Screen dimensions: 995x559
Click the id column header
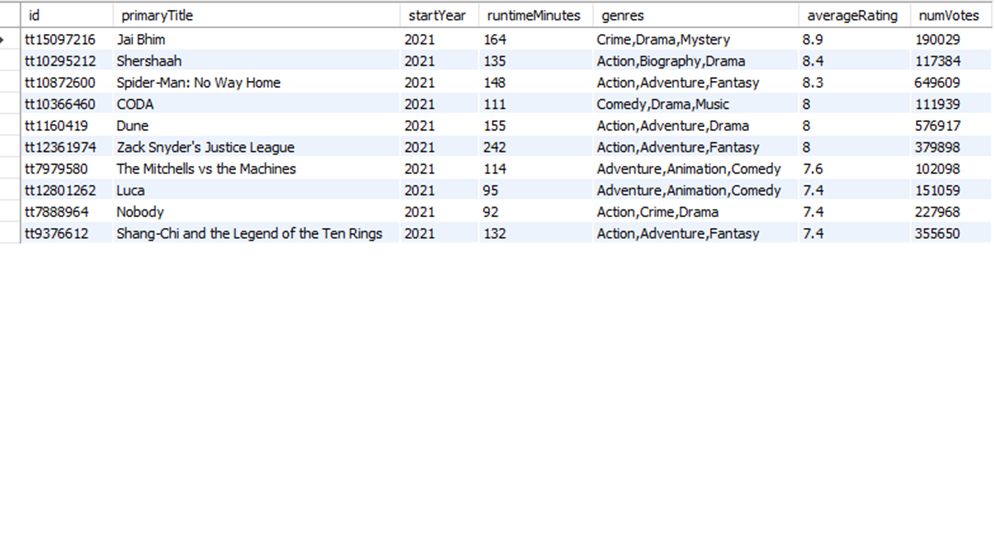click(34, 16)
